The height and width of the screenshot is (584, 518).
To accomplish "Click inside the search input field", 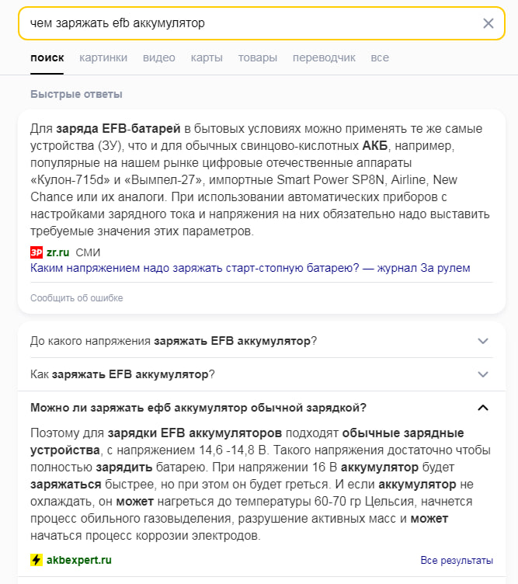I will click(253, 23).
